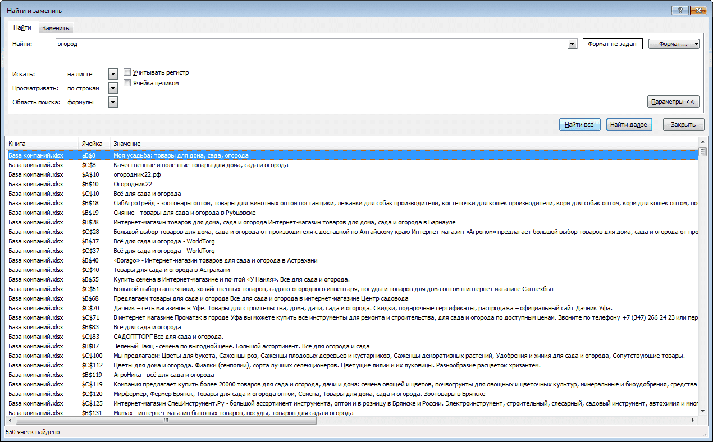Click the Найти все button
The image size is (713, 442).
coord(580,125)
